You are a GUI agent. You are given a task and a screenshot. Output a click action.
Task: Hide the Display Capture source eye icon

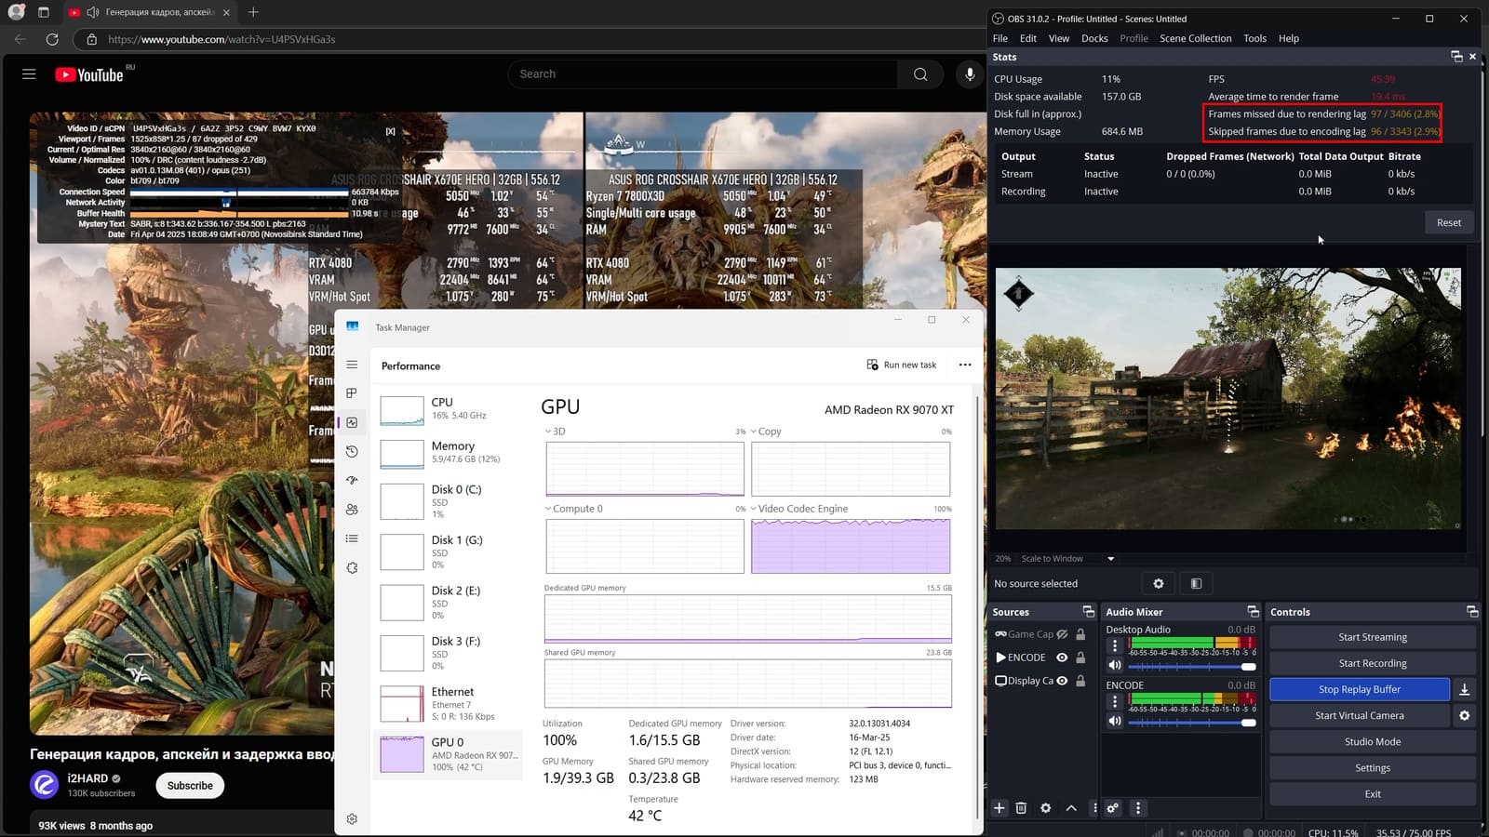tap(1062, 681)
